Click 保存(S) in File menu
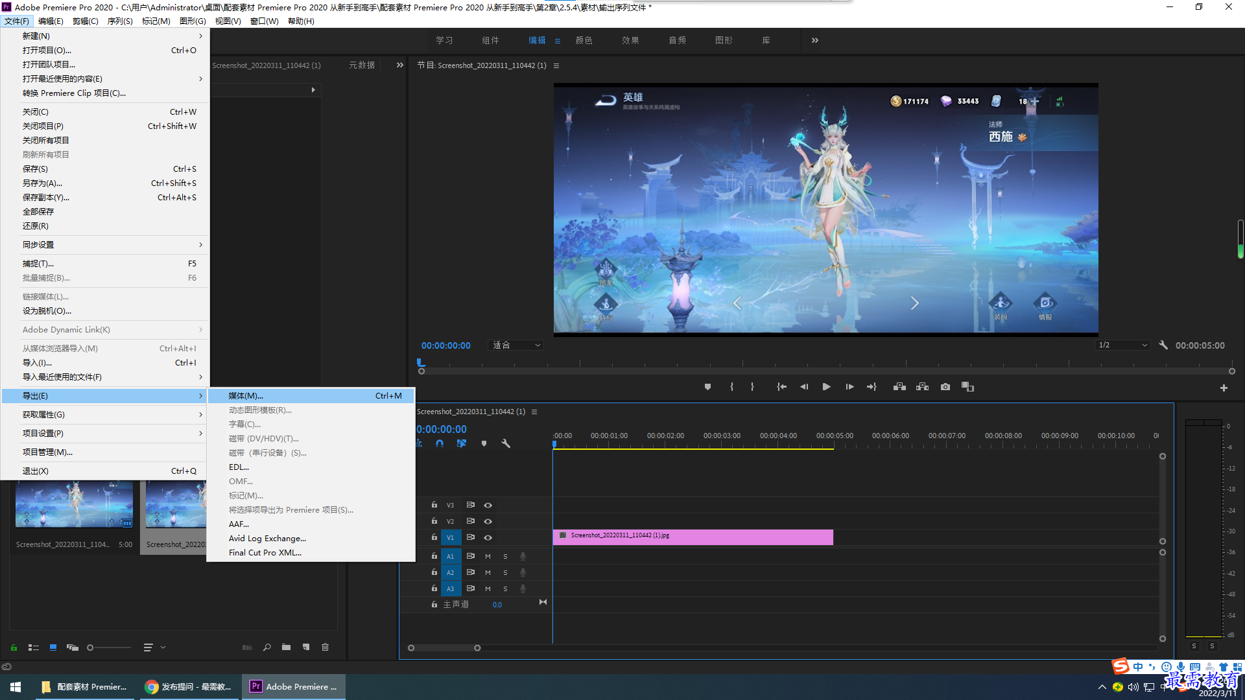 [105, 169]
